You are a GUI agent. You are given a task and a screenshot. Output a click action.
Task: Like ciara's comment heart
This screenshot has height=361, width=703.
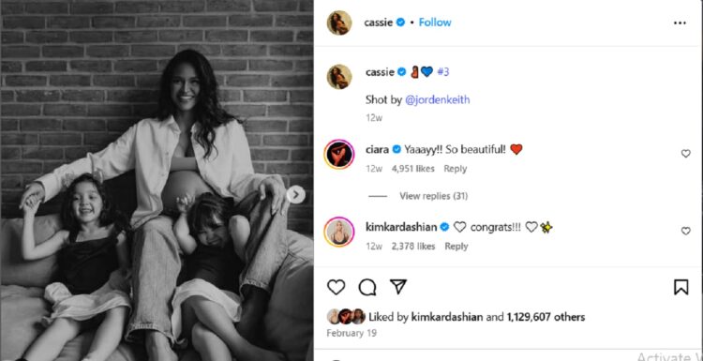(x=685, y=154)
